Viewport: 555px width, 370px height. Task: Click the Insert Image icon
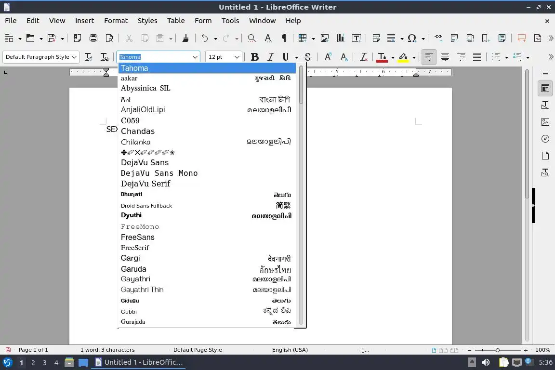pyautogui.click(x=325, y=38)
